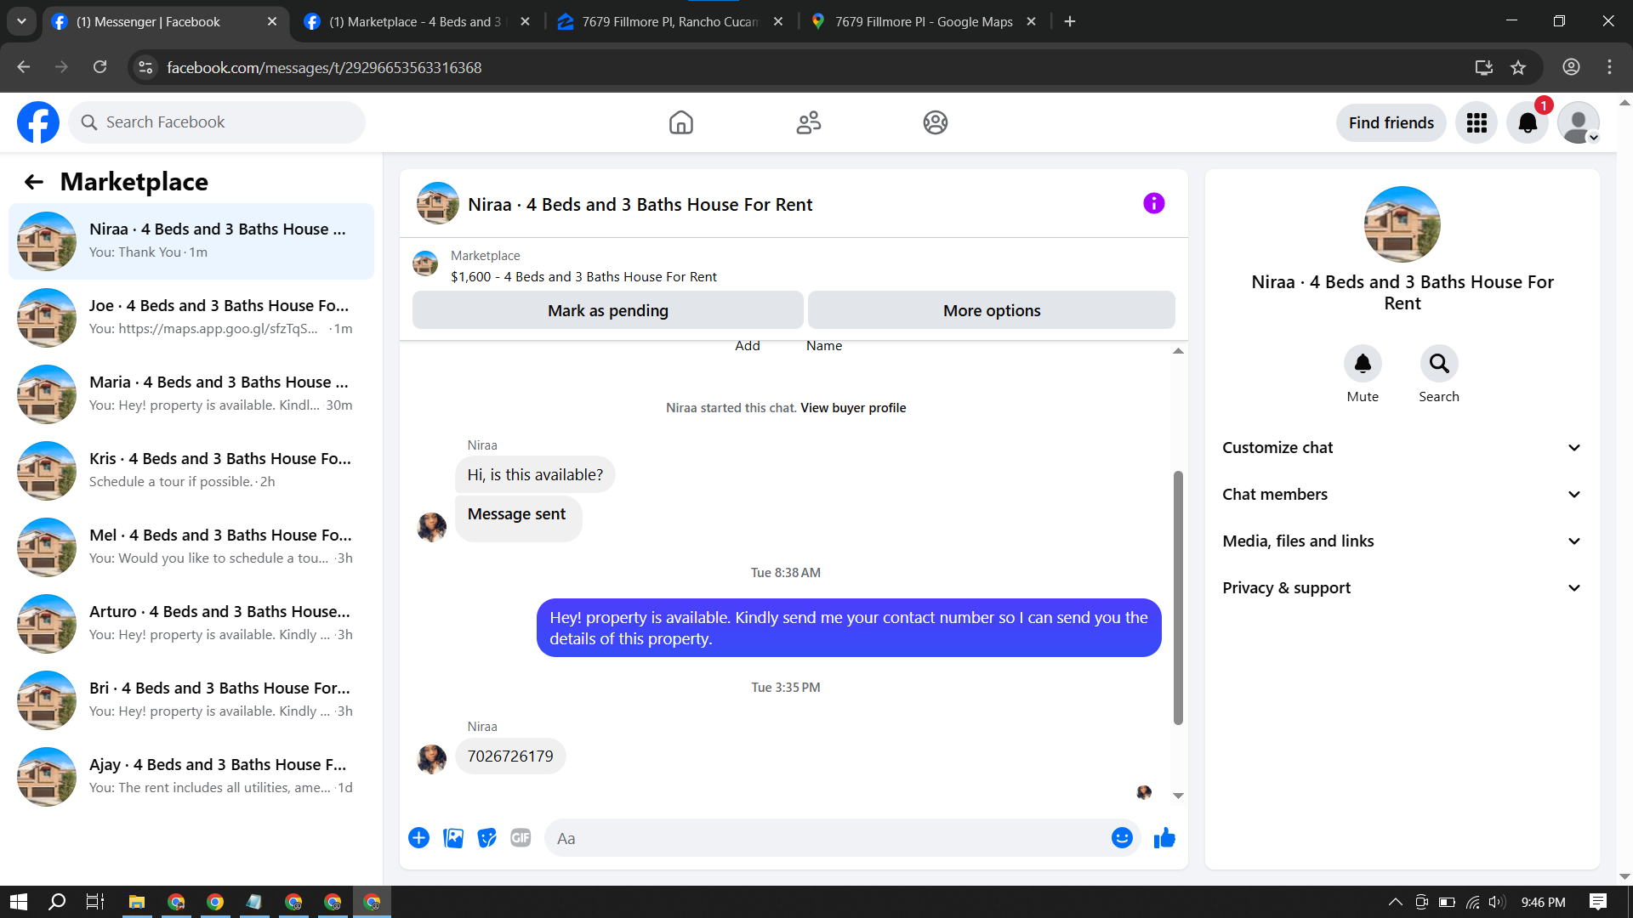Open Joe's conversation in Marketplace list

(191, 317)
